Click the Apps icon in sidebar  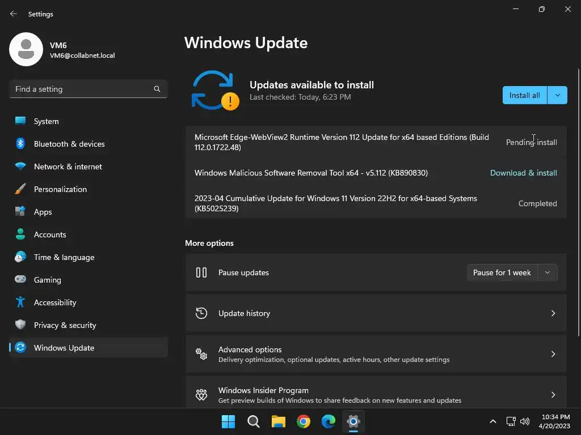point(20,212)
